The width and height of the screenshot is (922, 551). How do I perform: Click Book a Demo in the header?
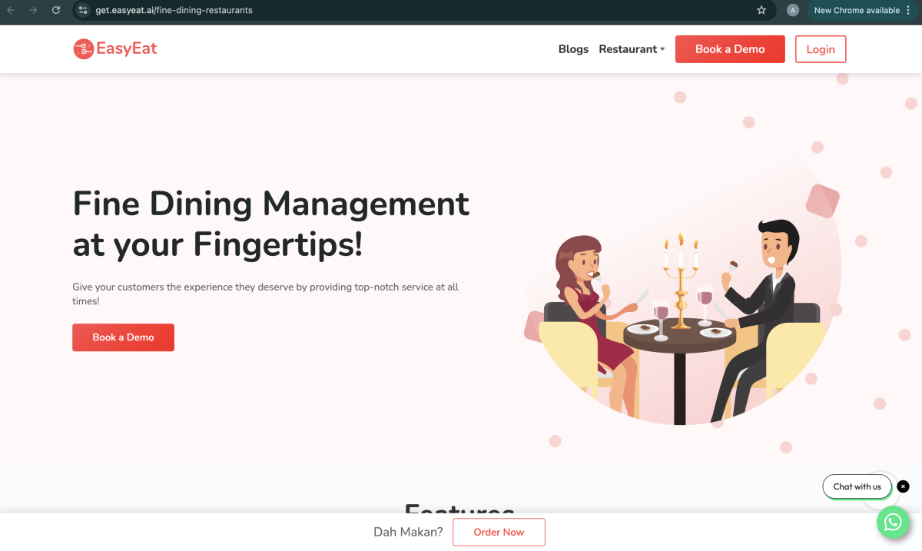pos(730,49)
